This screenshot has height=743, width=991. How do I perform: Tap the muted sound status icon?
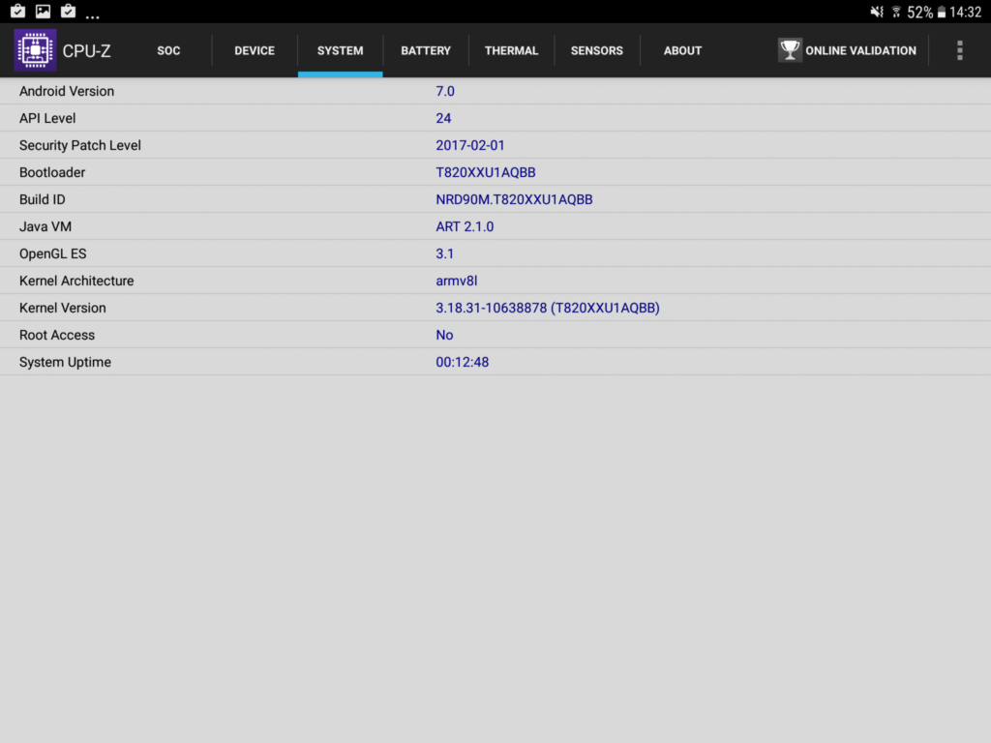tap(877, 12)
